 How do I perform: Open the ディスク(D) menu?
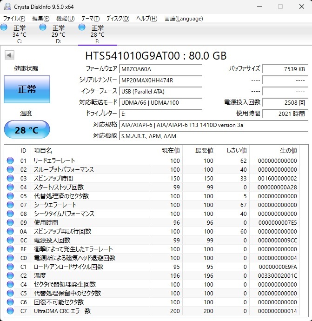click(x=118, y=19)
